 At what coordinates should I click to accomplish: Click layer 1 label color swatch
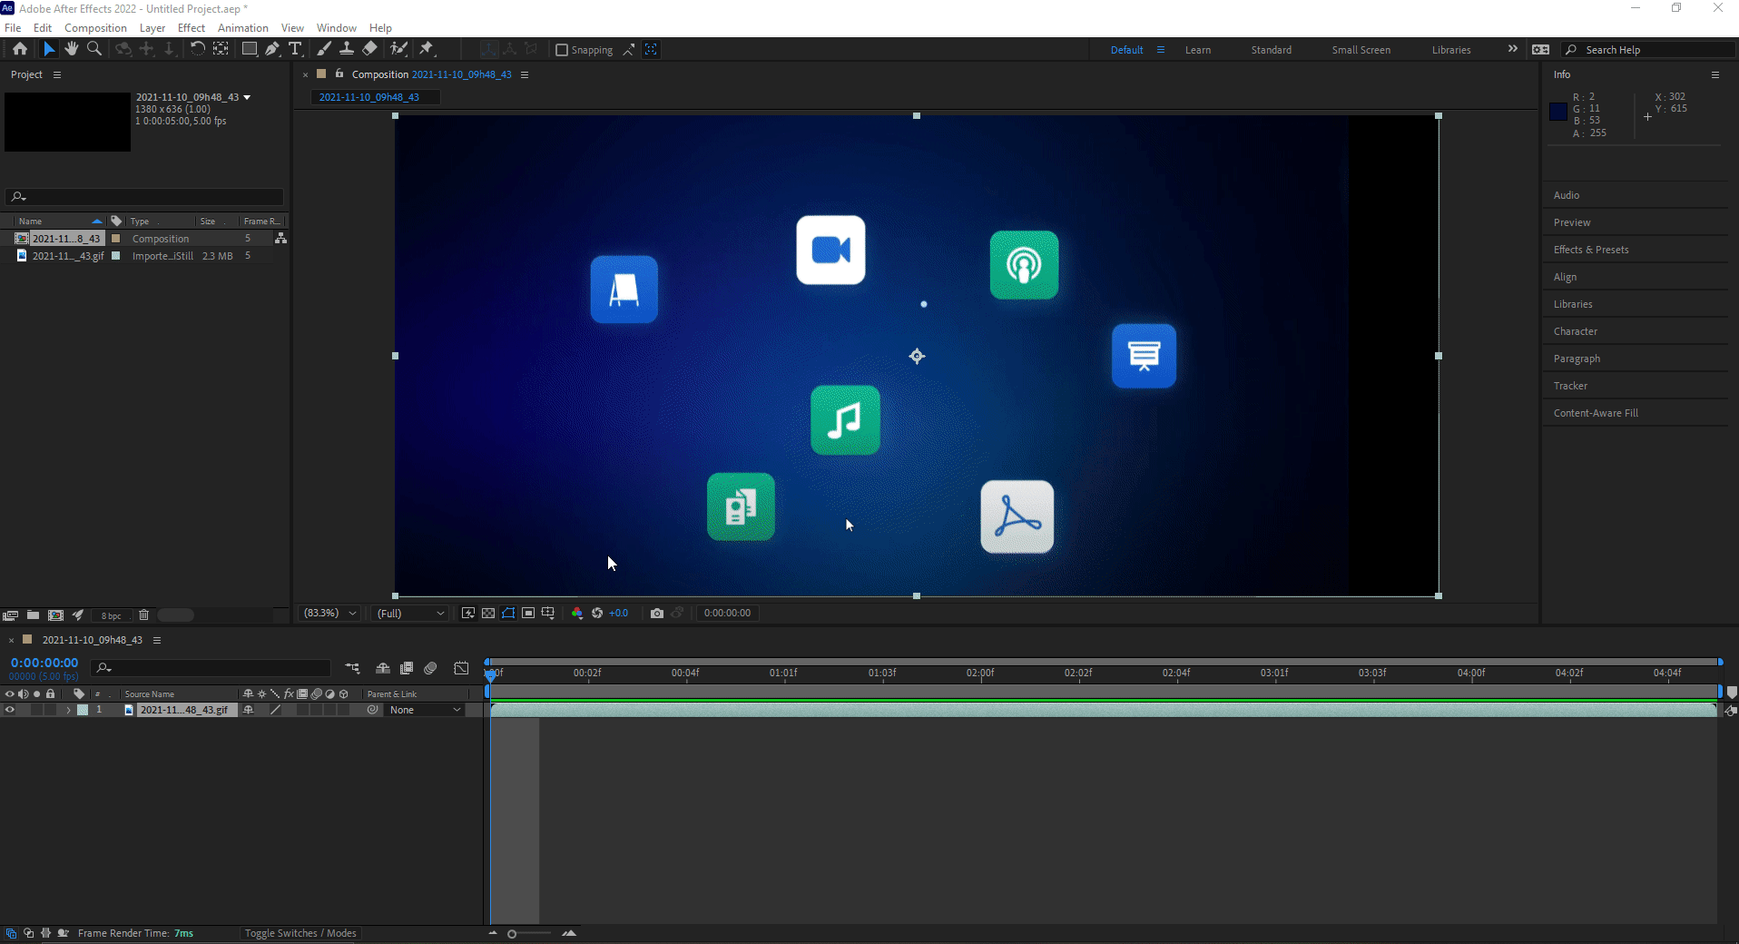pyautogui.click(x=83, y=710)
